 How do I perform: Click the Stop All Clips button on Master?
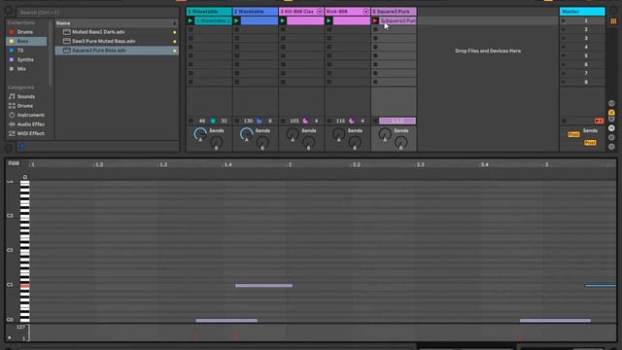564,121
